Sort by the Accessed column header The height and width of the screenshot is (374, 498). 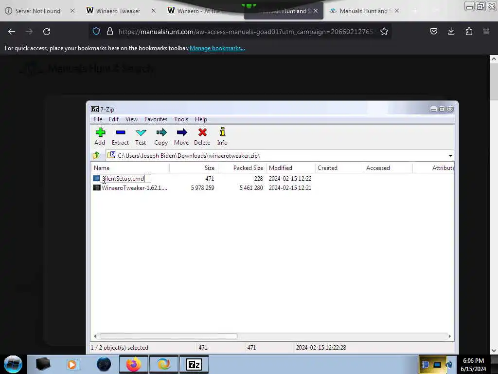tap(388, 168)
